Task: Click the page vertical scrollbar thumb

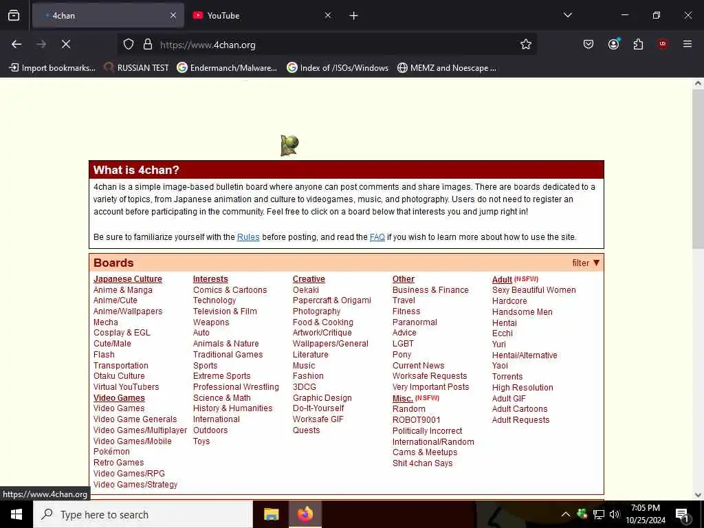Action: tap(698, 168)
